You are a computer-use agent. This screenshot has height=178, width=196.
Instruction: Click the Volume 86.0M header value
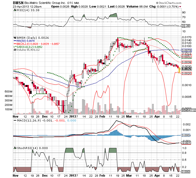137,7
